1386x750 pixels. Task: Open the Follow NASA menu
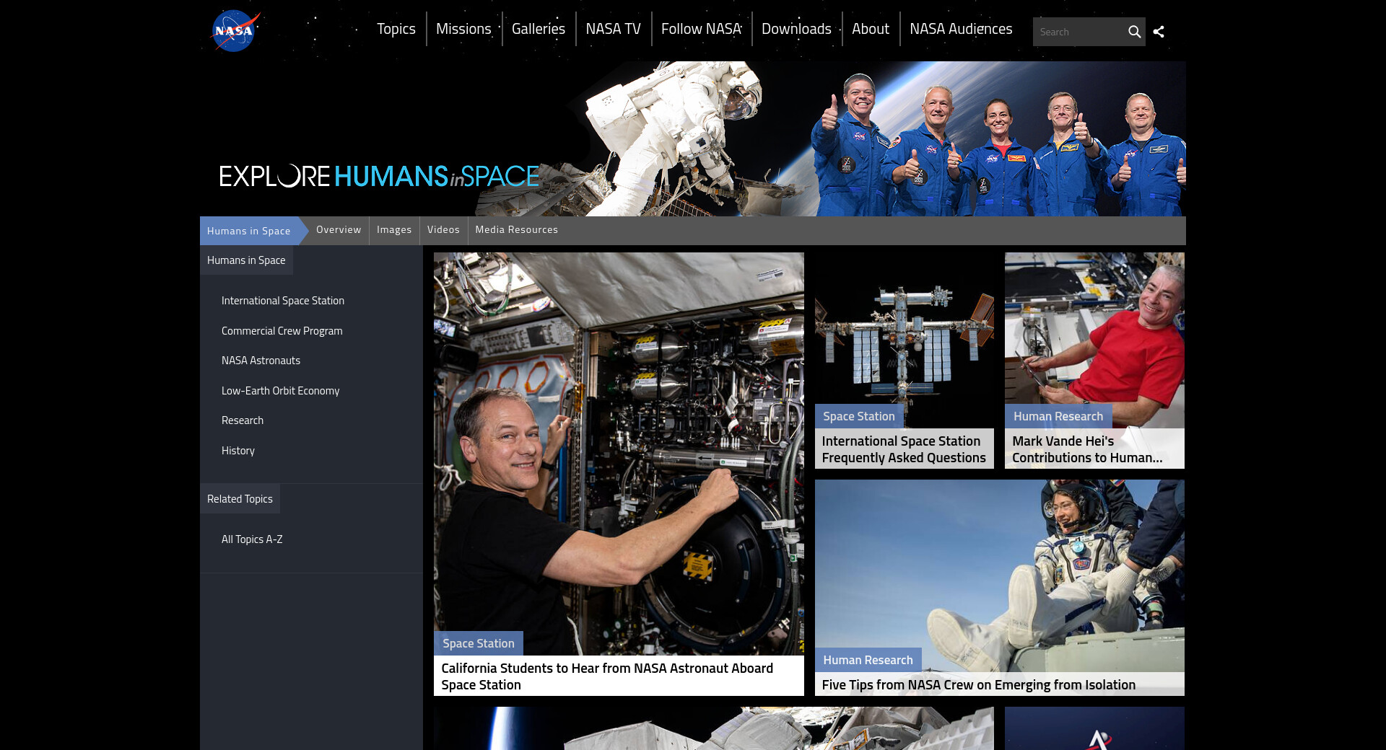[x=702, y=29]
